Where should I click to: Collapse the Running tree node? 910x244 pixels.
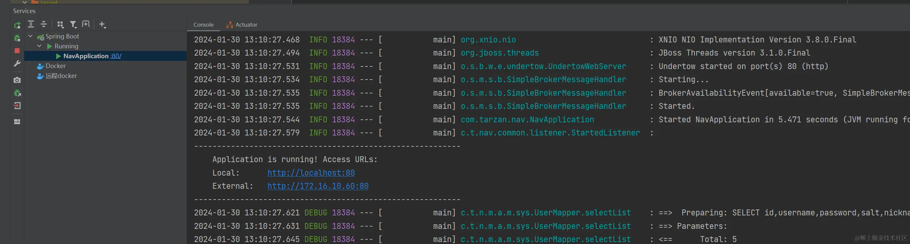39,46
